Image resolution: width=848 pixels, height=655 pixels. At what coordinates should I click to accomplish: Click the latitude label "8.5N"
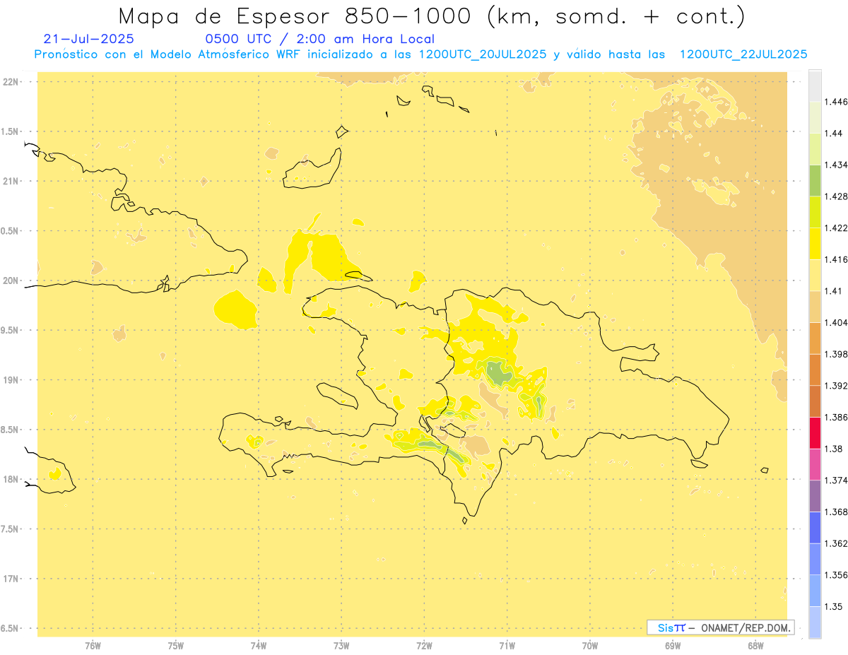11,430
